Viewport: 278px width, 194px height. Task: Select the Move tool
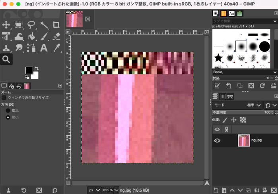(x=6, y=25)
